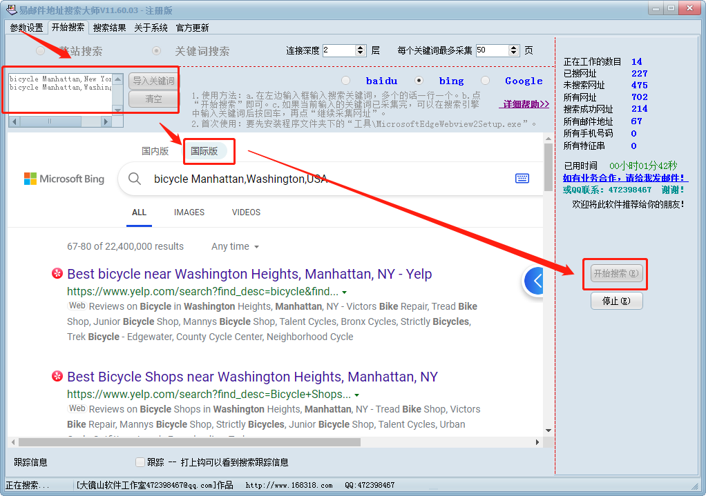Open the 搜索结果 tab
Viewport: 706px width, 496px height.
[109, 28]
